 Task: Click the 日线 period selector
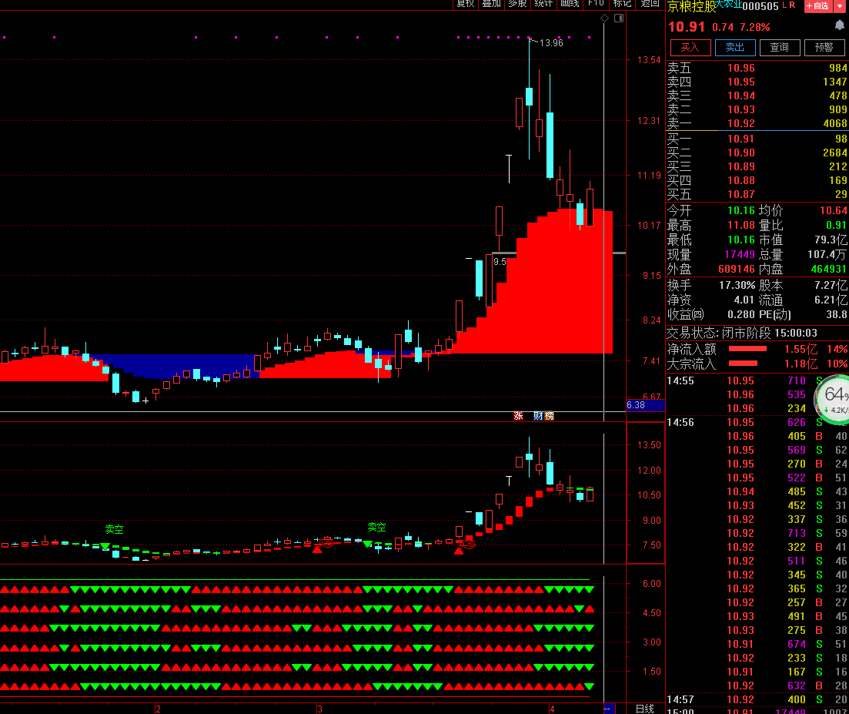pos(644,709)
